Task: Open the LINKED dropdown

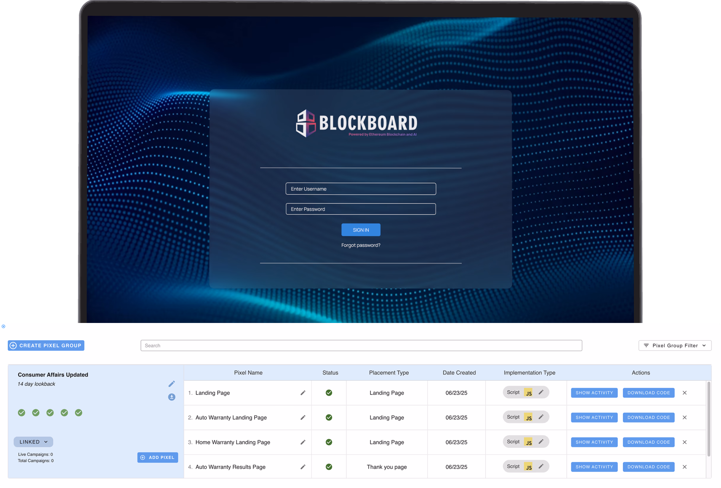Action: pos(33,442)
